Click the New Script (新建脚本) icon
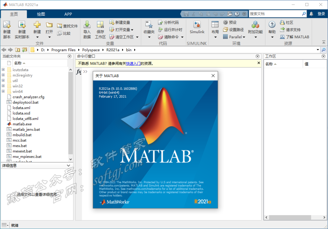 (7, 25)
